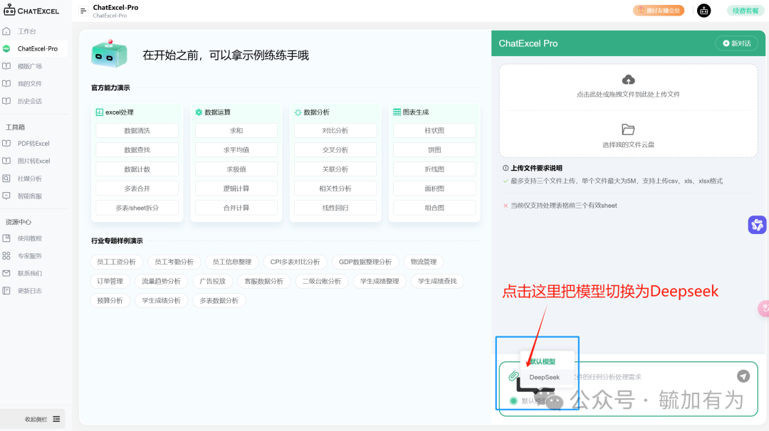Click the 邀好友赚会员 button
This screenshot has width=769, height=431.
click(658, 10)
